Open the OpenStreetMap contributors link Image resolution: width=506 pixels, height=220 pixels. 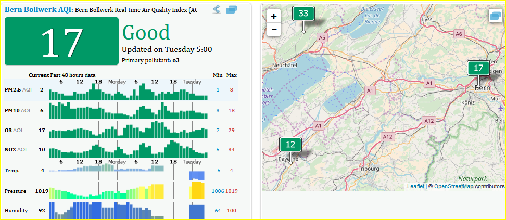453,186
